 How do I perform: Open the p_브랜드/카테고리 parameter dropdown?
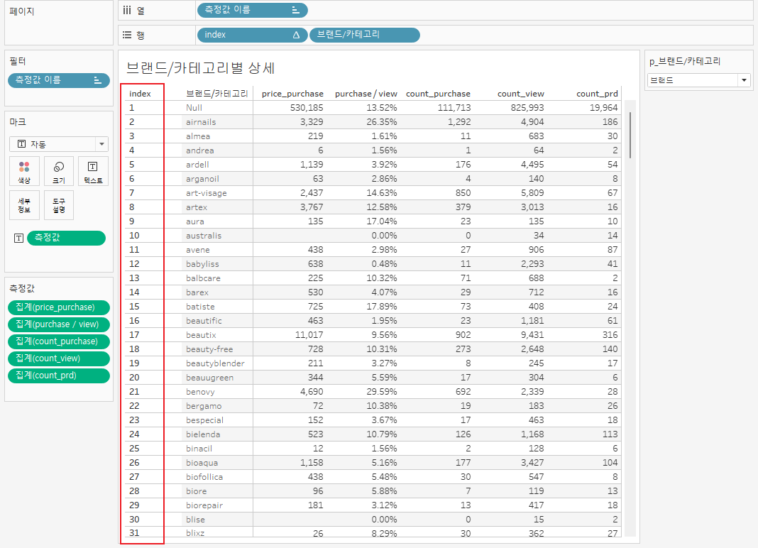[698, 80]
